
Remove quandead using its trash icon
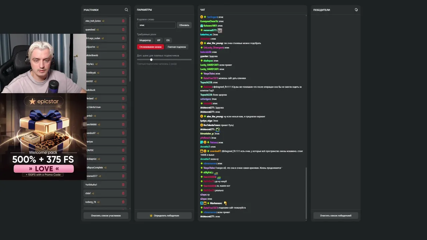click(x=123, y=30)
